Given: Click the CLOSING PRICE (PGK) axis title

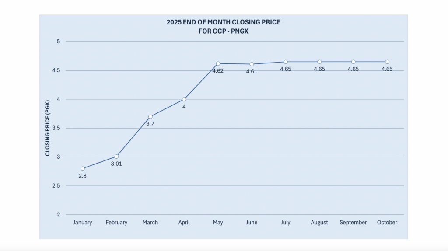Looking at the screenshot, I should pyautogui.click(x=47, y=128).
